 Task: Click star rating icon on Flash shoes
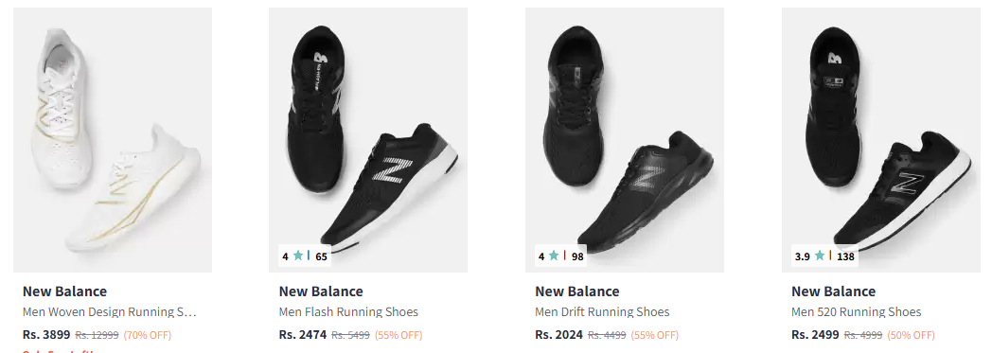coord(298,256)
